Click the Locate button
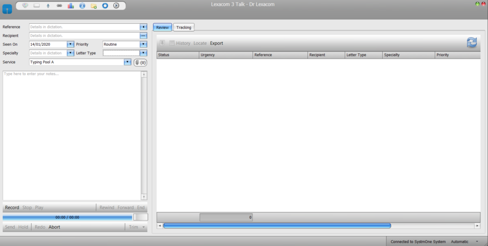Image resolution: width=488 pixels, height=246 pixels. [200, 43]
